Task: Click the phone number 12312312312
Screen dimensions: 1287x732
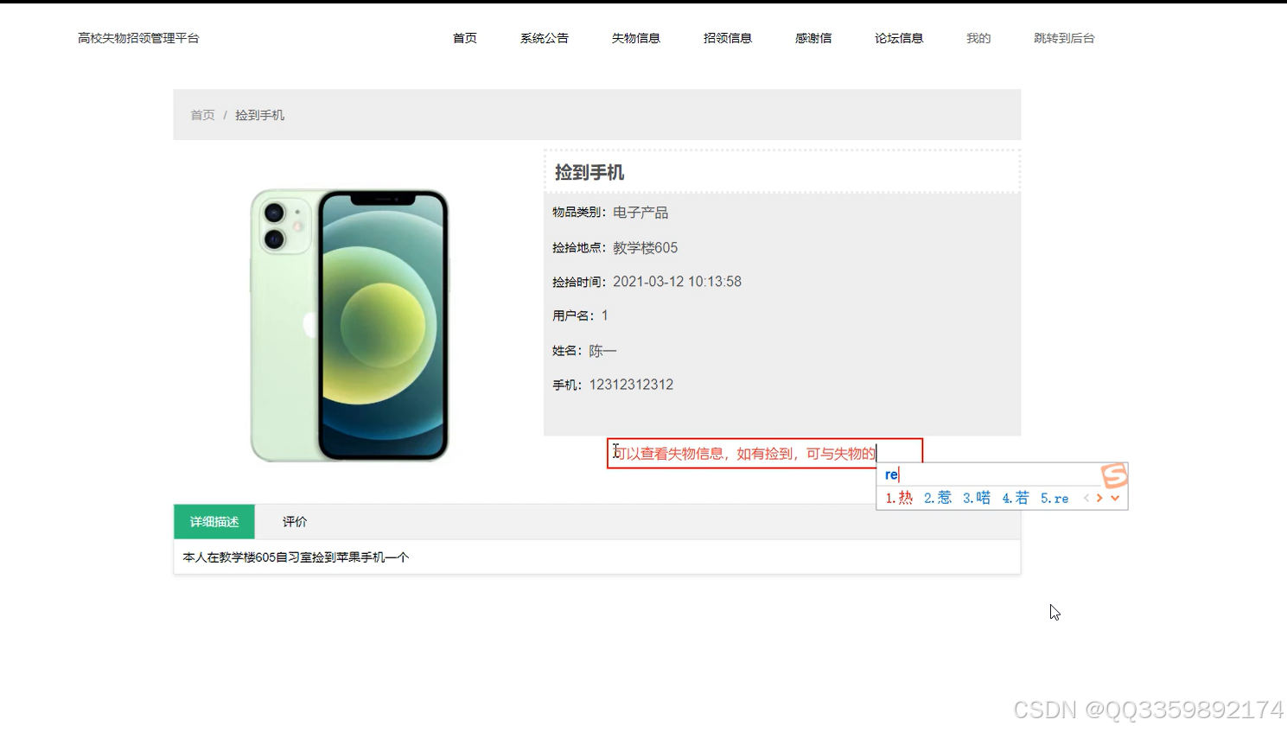Action: [x=631, y=385]
